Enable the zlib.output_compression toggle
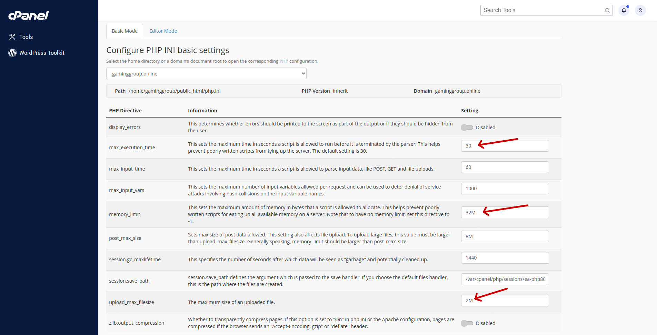This screenshot has height=335, width=657. (x=467, y=323)
